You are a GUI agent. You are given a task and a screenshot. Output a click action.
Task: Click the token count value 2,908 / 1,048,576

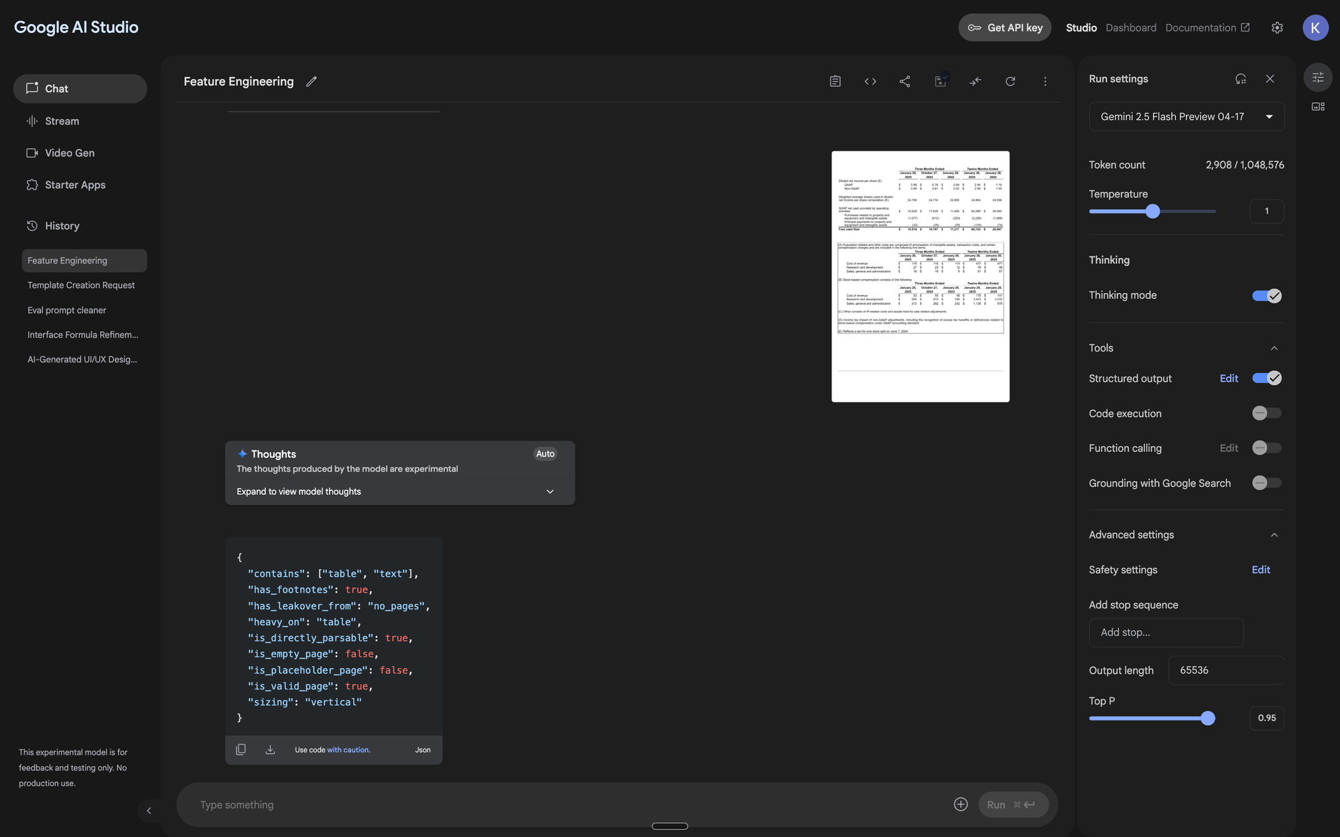(x=1245, y=165)
